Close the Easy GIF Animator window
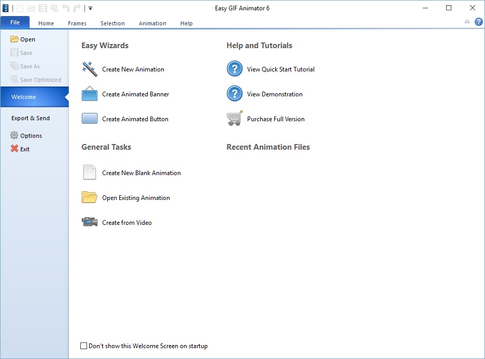The width and height of the screenshot is (485, 359). 473,8
